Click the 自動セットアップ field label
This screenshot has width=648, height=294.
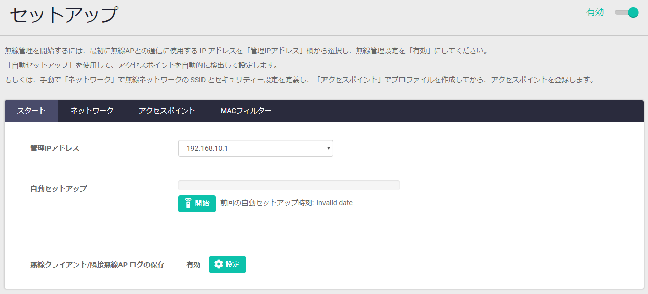58,188
